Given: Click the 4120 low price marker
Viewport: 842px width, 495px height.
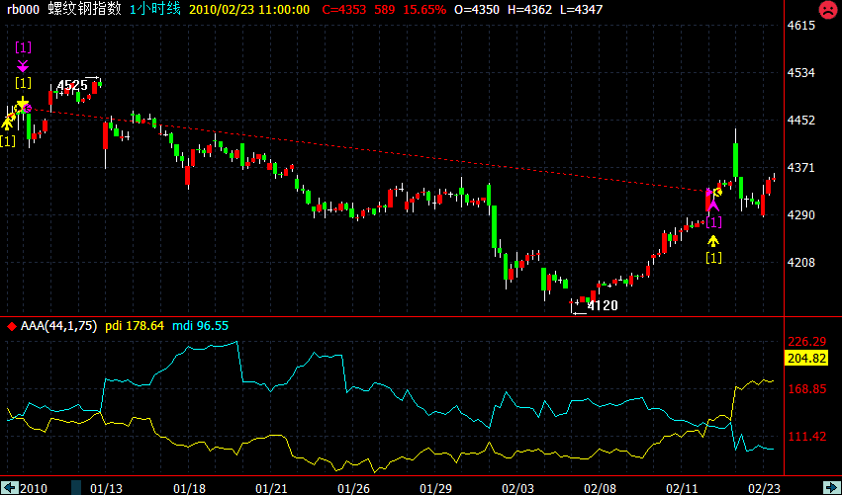Looking at the screenshot, I should tap(602, 306).
